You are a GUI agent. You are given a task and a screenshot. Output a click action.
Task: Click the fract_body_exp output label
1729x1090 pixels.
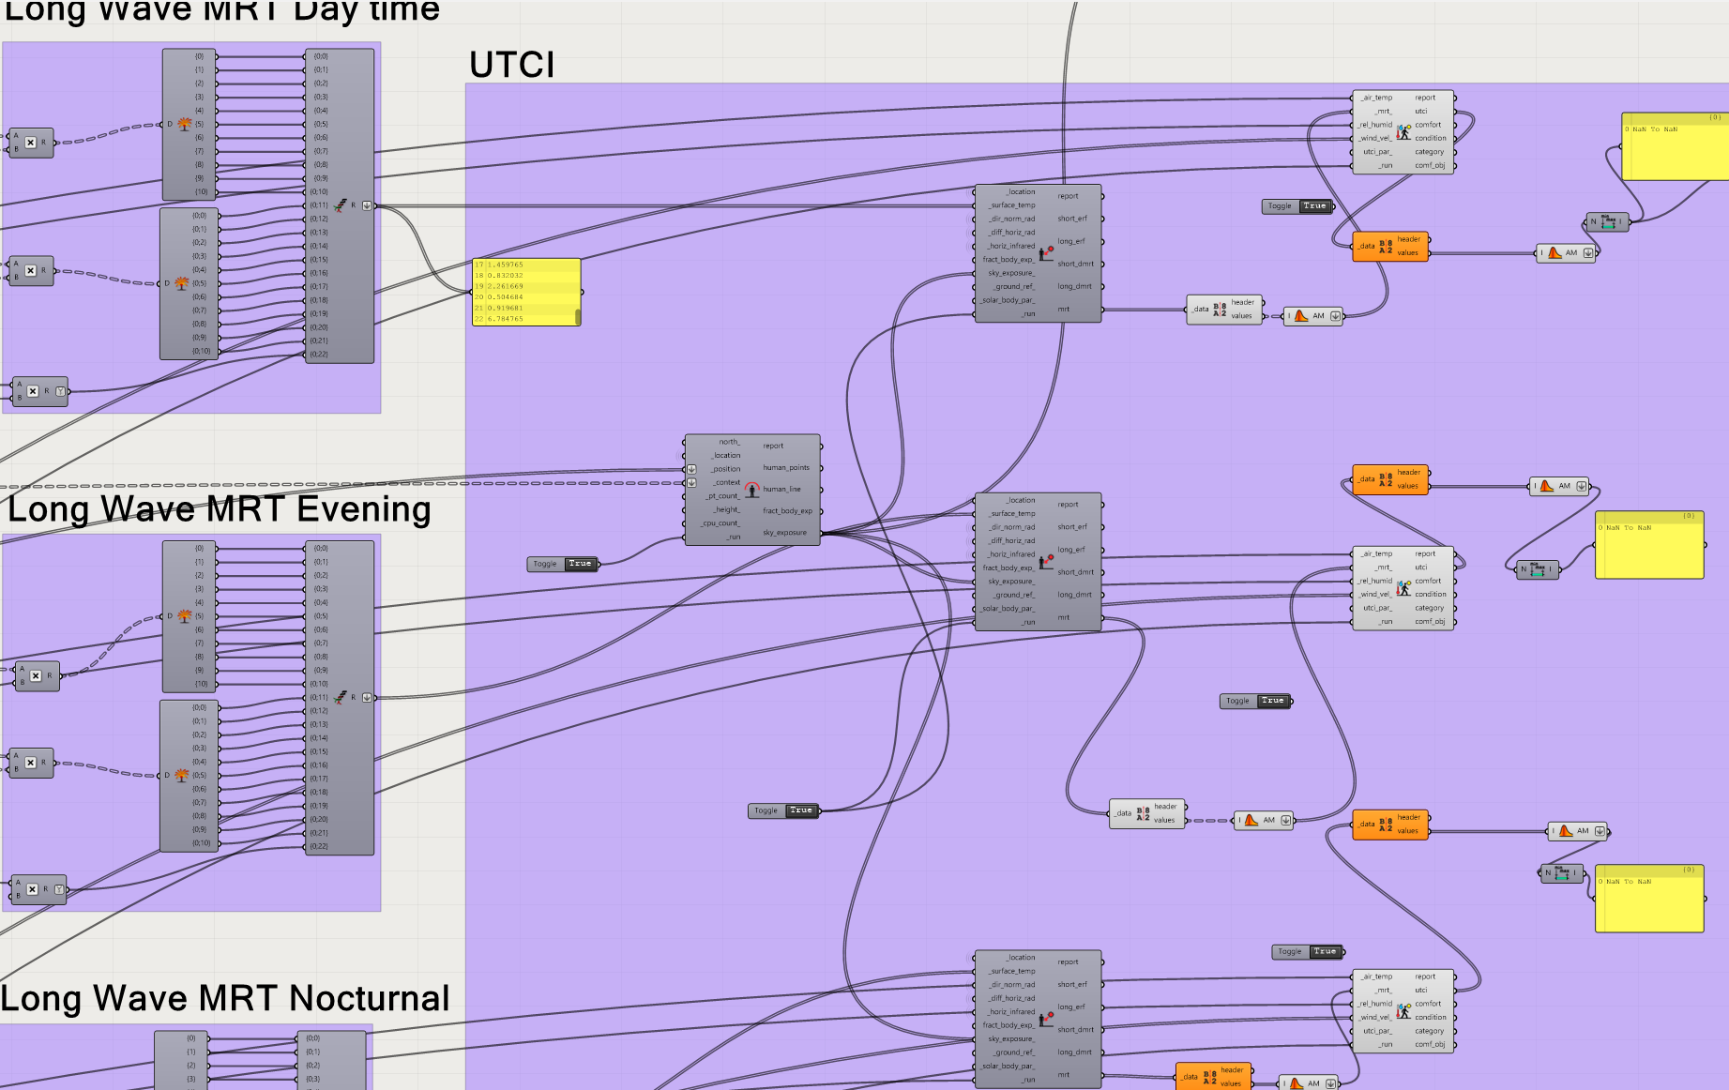787,511
